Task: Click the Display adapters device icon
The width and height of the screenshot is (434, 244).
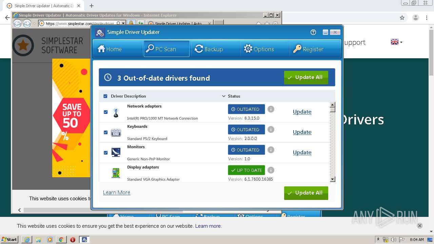Action: [x=116, y=173]
